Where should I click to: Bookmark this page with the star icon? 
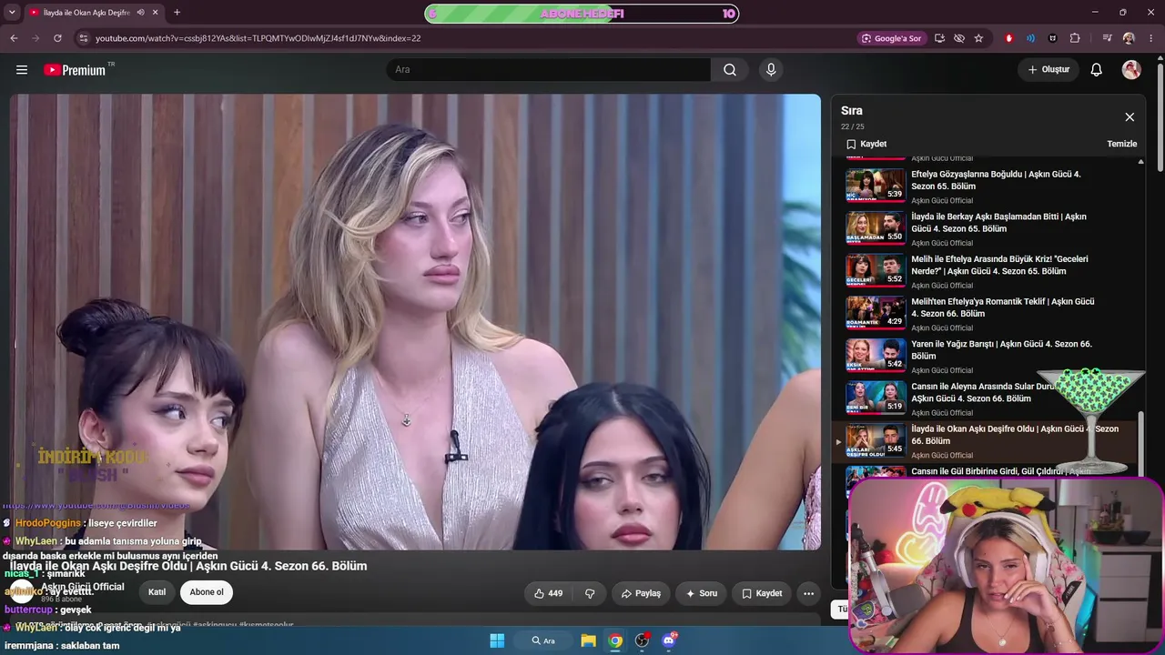pyautogui.click(x=978, y=38)
